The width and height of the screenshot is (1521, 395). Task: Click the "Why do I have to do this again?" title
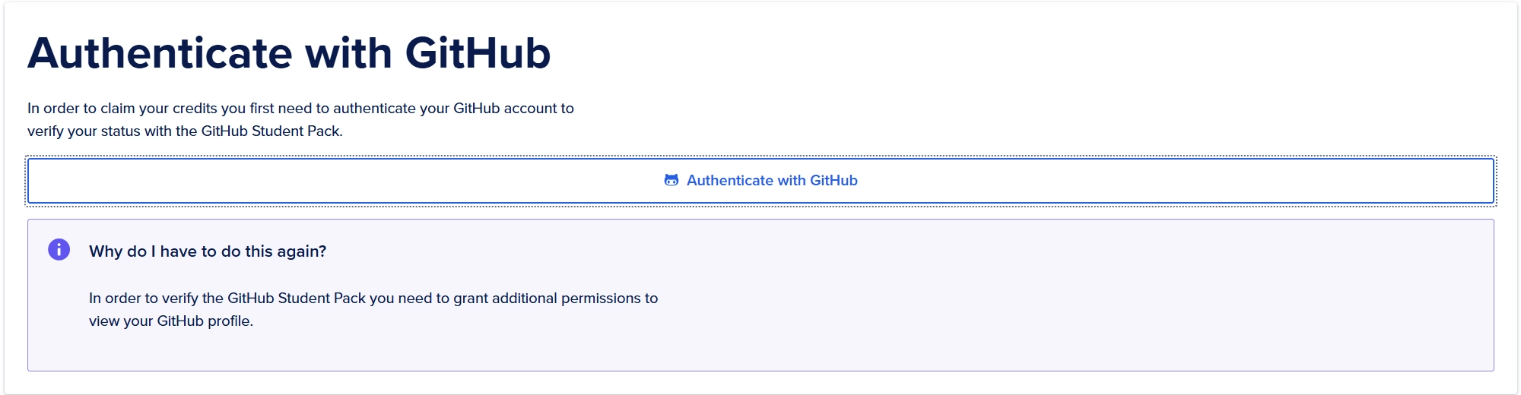(x=207, y=251)
